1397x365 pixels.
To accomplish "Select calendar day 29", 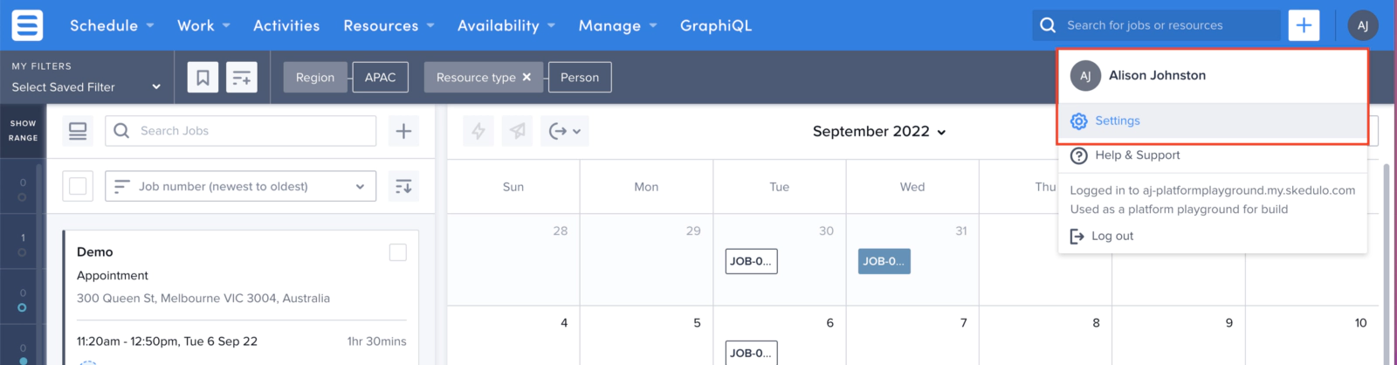I will coord(693,231).
